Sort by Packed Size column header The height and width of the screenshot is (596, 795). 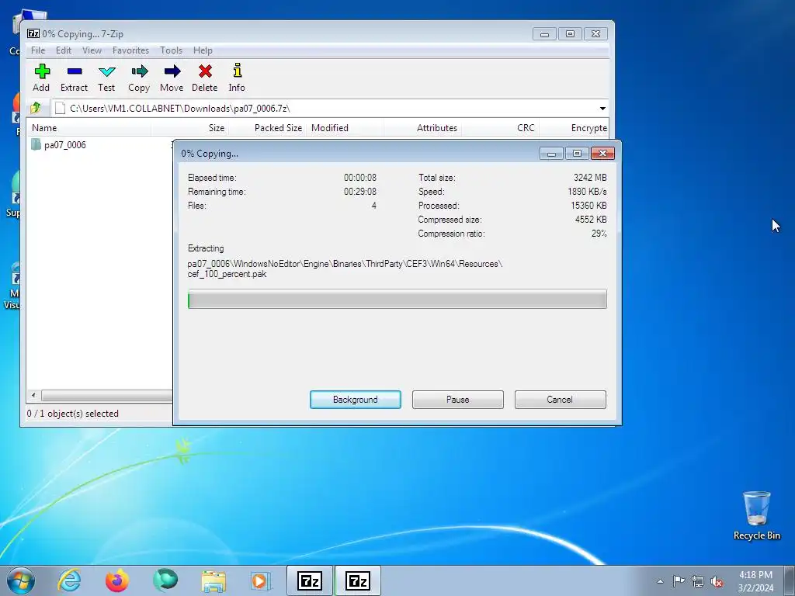[x=268, y=128]
